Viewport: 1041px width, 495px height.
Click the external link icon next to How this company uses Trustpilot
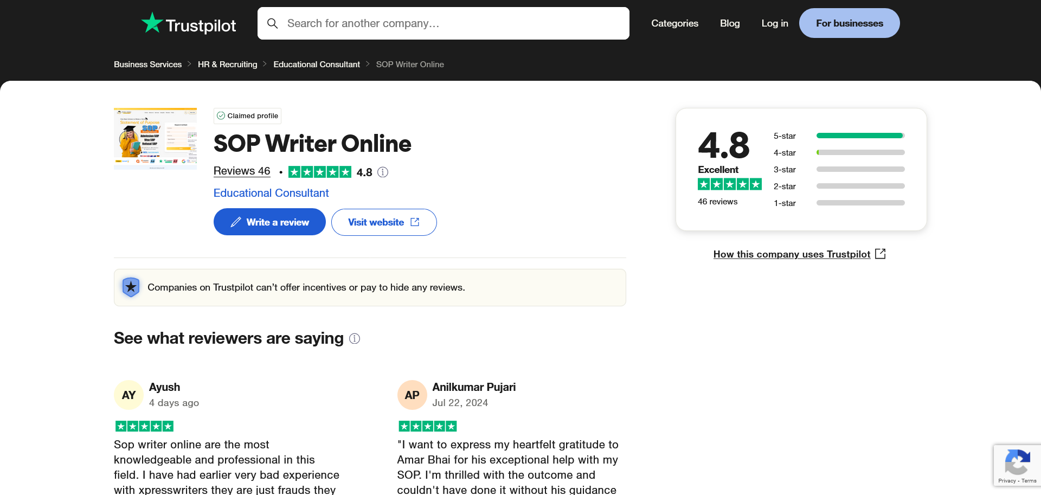881,253
